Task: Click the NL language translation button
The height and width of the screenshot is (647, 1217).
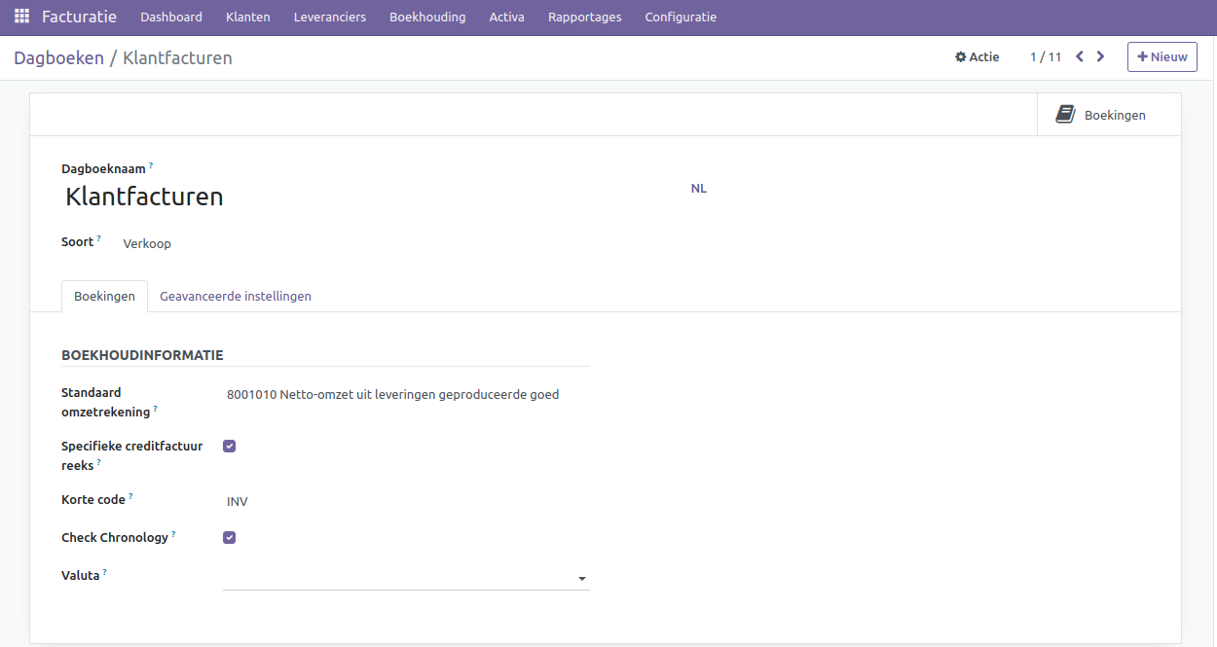Action: (698, 189)
